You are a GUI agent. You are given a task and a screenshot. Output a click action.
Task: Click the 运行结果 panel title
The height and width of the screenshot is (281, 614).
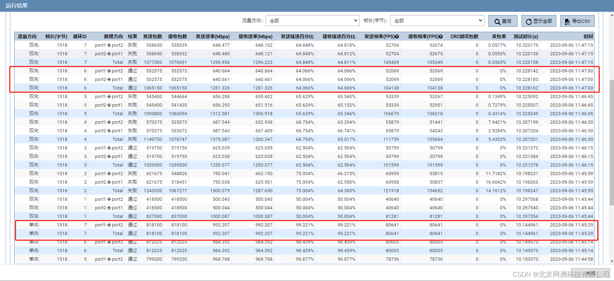pyautogui.click(x=17, y=6)
